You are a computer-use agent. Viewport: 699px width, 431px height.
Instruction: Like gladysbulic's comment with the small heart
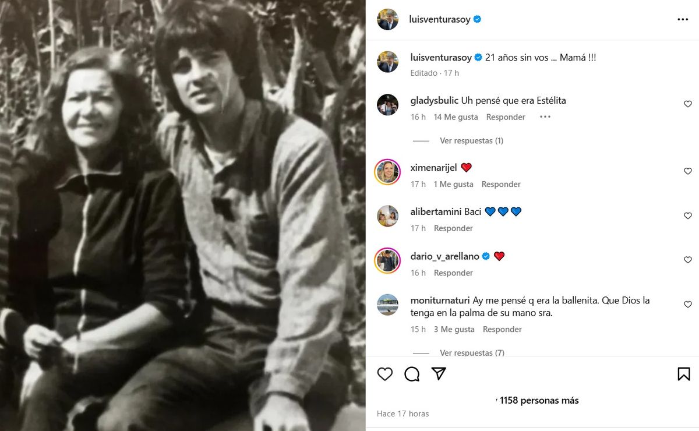(x=688, y=104)
